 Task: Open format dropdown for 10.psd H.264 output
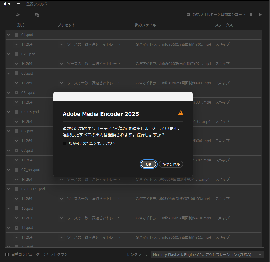16,218
